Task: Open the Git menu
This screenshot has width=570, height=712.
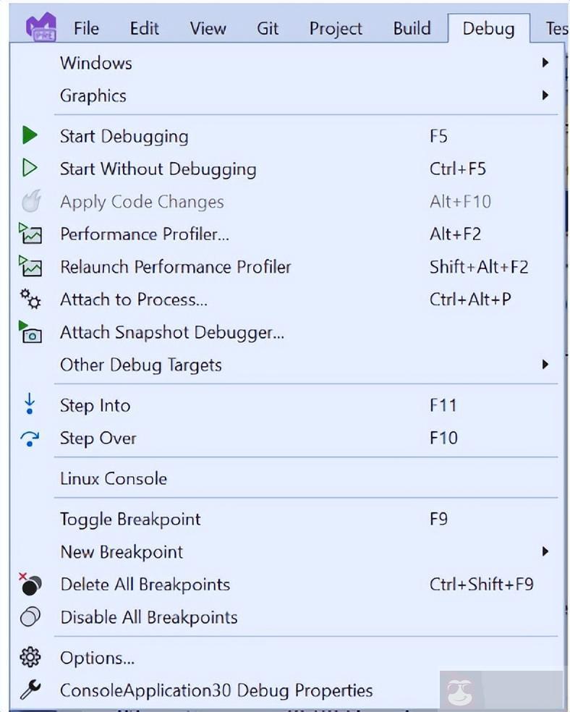Action: click(268, 28)
